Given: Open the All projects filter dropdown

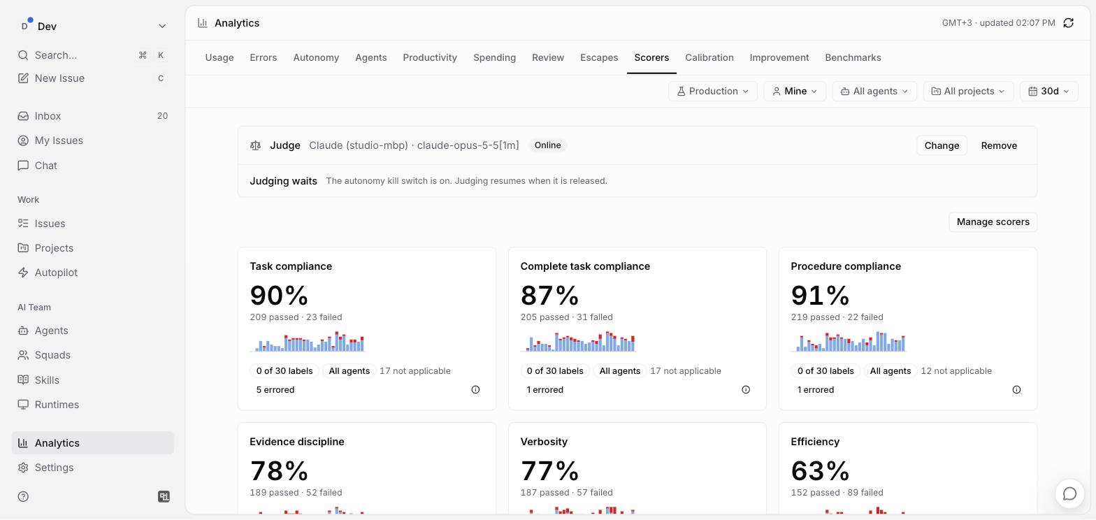Looking at the screenshot, I should coord(968,92).
